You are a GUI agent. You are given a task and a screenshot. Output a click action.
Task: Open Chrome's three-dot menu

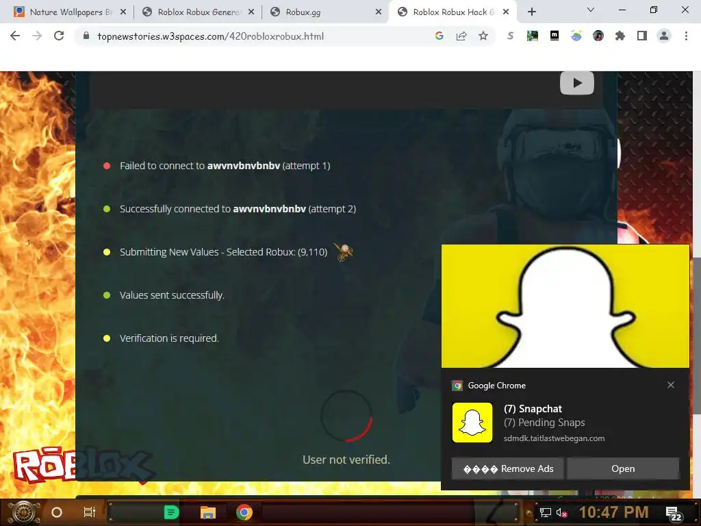point(686,36)
